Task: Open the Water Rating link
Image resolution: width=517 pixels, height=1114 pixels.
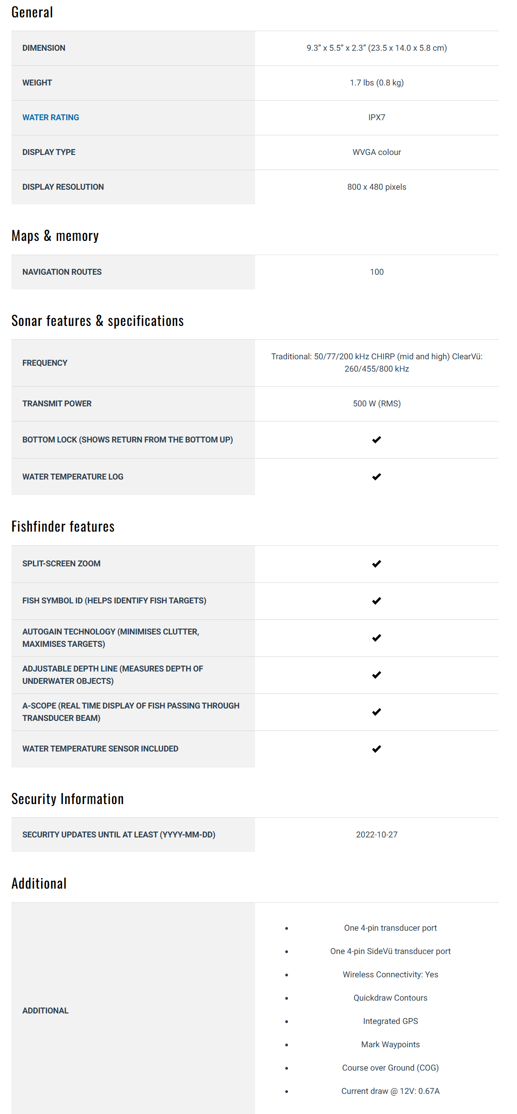Action: pyautogui.click(x=51, y=117)
